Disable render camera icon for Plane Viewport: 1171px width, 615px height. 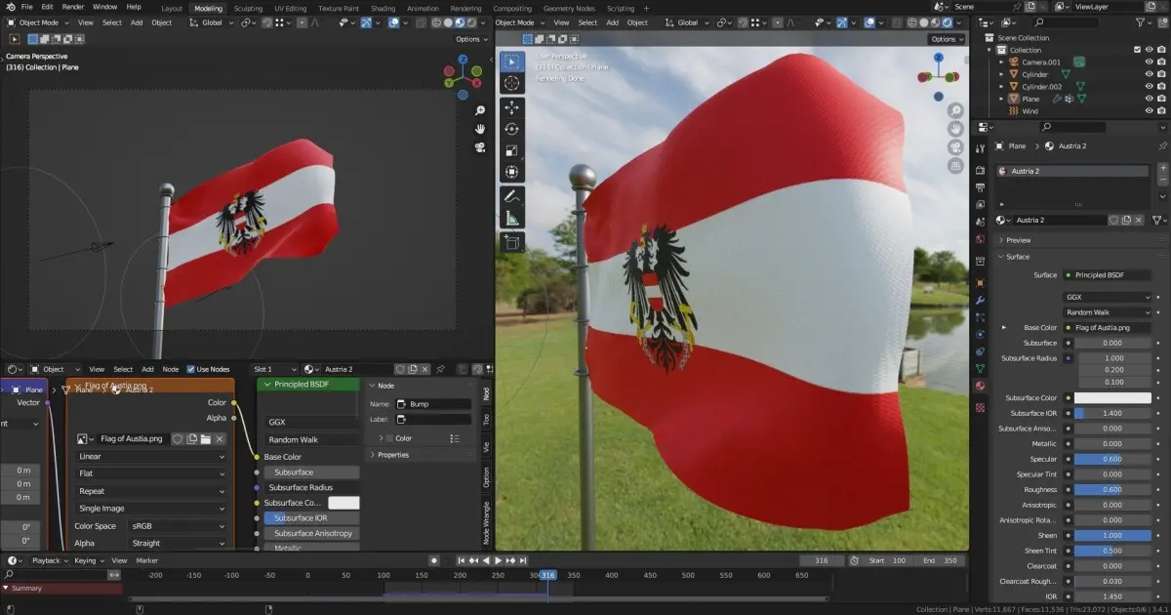pos(1161,99)
